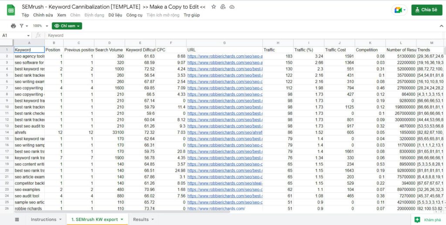Select the seo audit tool cell
Screen dimensions: 446x225
pos(29,196)
